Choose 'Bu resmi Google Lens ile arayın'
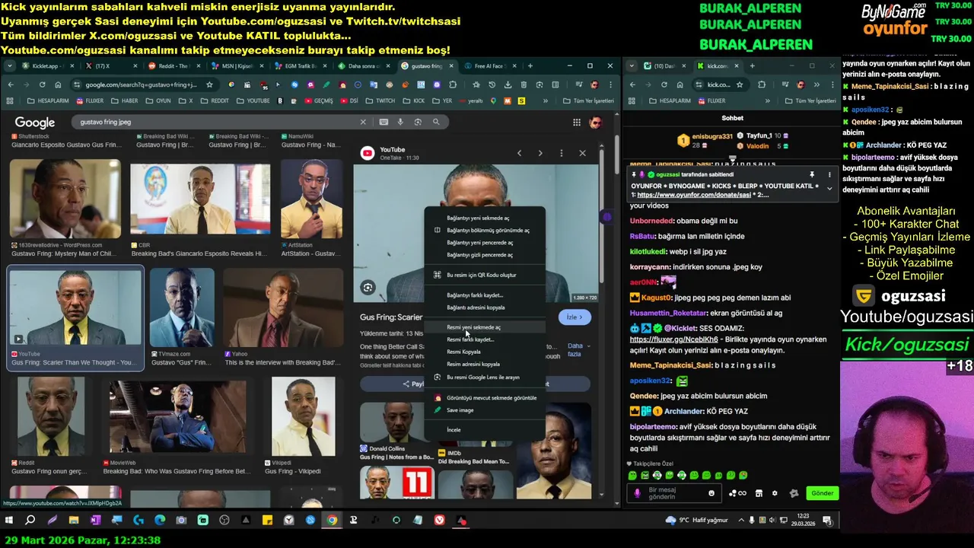974x548 pixels. tap(483, 377)
